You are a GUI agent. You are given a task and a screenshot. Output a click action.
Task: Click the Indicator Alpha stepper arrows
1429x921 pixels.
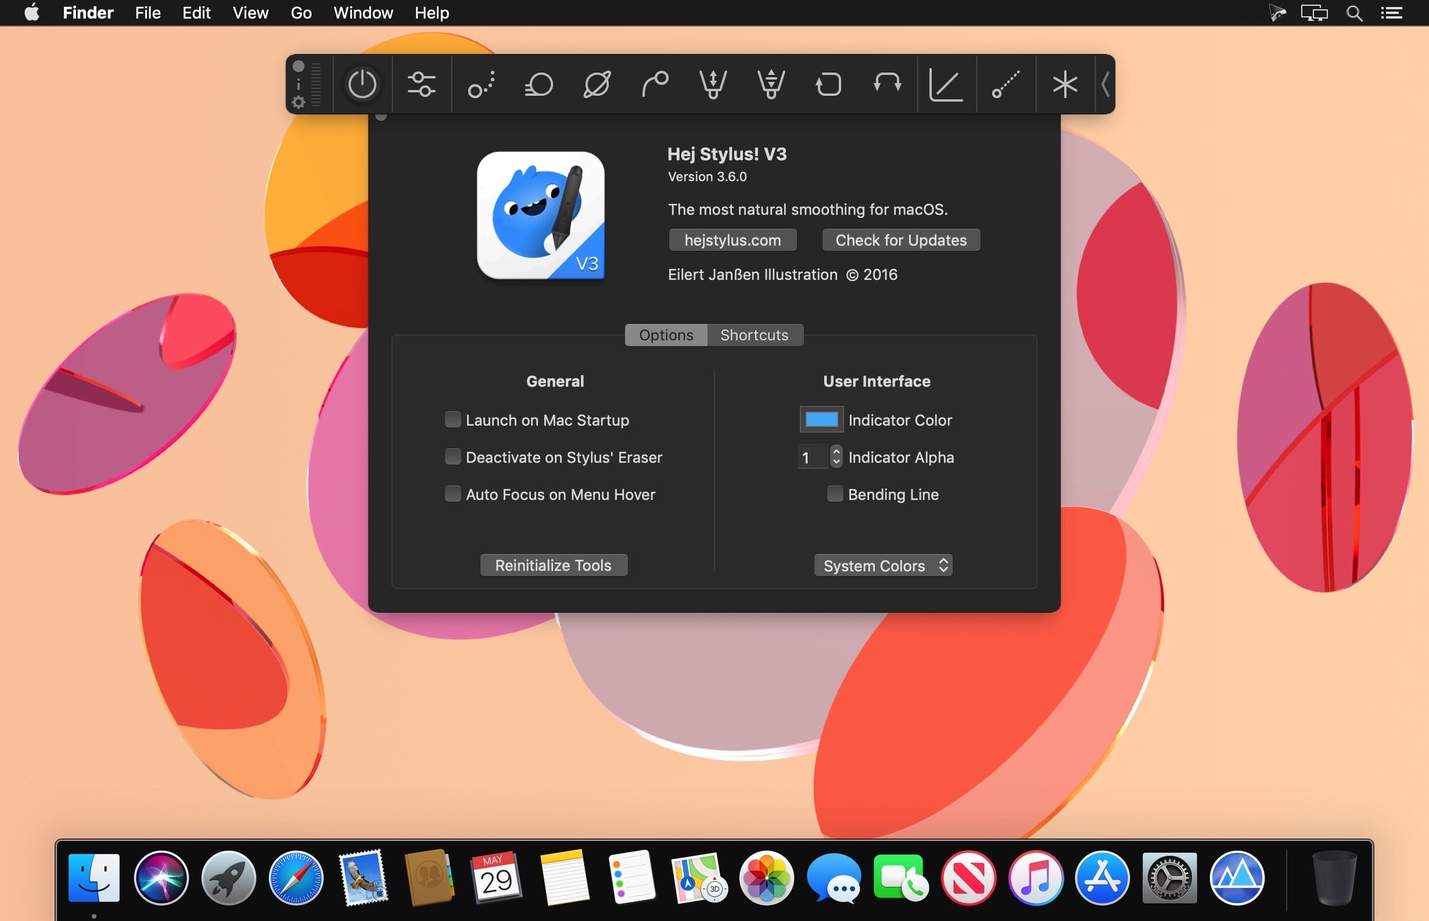pyautogui.click(x=836, y=457)
